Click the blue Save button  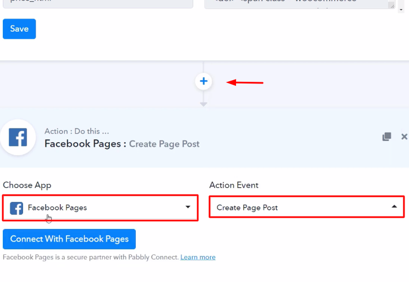[x=19, y=29]
